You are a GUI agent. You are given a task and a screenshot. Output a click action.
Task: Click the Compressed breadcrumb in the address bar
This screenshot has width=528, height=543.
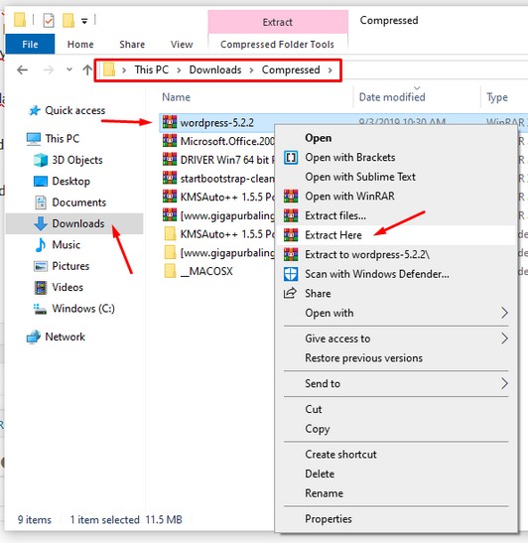tap(291, 69)
